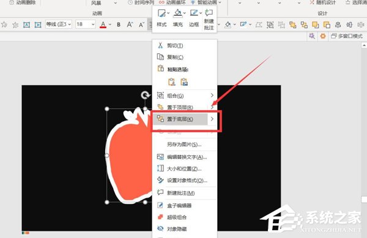Viewport: 367px width, 238px height.
Task: Click Delete Animation (动画删除) button
Action: click(23, 2)
